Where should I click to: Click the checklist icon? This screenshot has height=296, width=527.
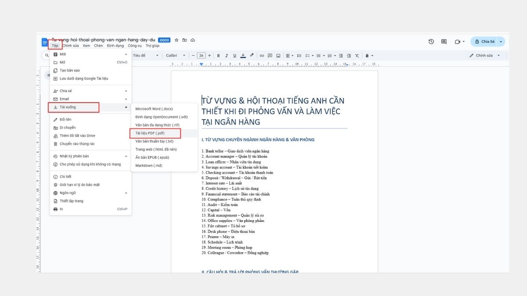(307, 56)
